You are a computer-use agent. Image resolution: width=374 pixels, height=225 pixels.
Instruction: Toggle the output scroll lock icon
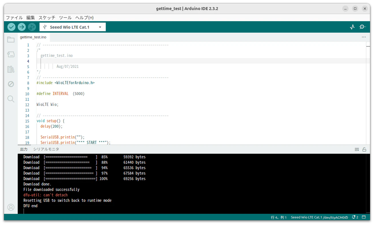364,149
